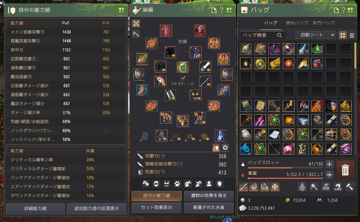Click the セット効果表示 button

point(156,207)
